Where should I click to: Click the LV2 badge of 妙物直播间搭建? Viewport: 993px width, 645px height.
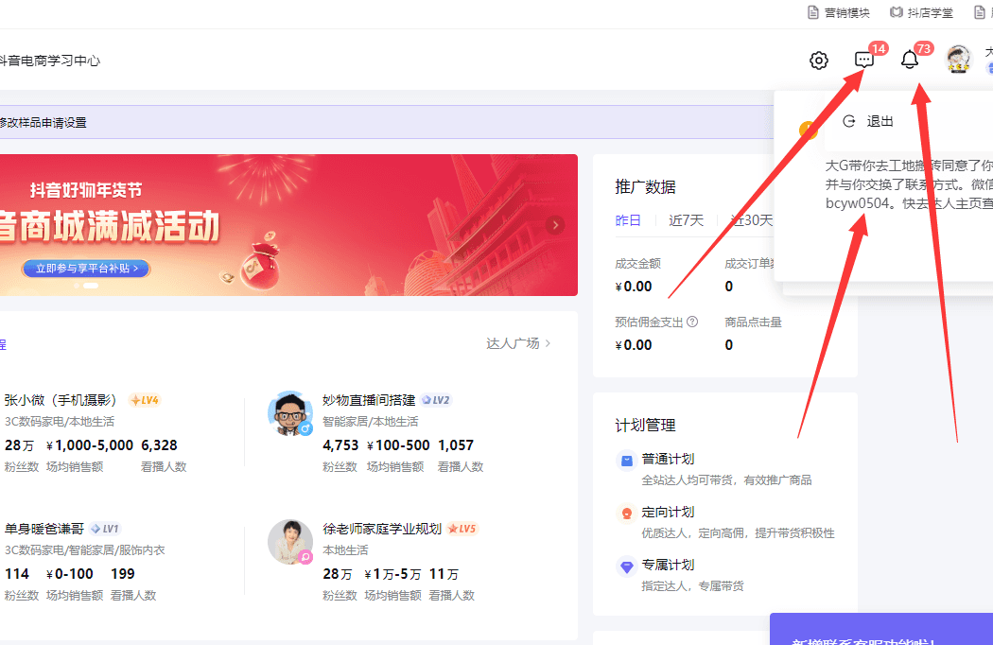tap(436, 400)
